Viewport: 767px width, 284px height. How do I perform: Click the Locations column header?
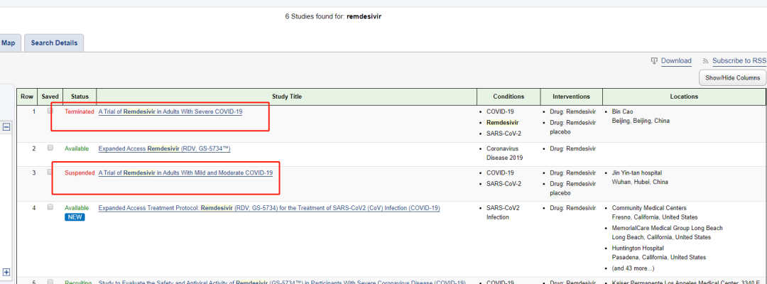pos(684,97)
